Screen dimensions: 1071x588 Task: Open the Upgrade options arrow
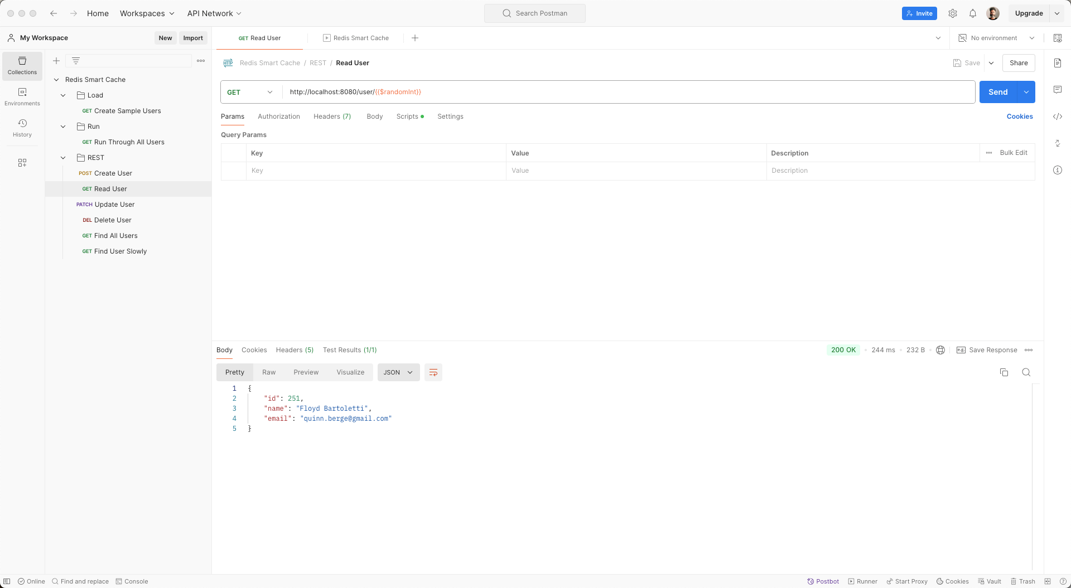point(1057,13)
